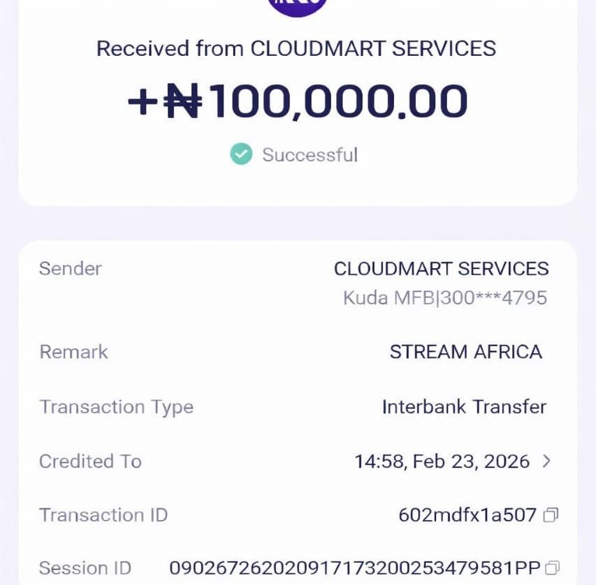
Task: Click the Remark row label
Action: 74,352
